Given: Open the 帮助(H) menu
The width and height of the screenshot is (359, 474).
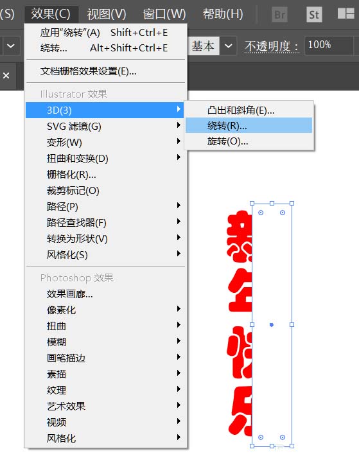Looking at the screenshot, I should click(223, 14).
